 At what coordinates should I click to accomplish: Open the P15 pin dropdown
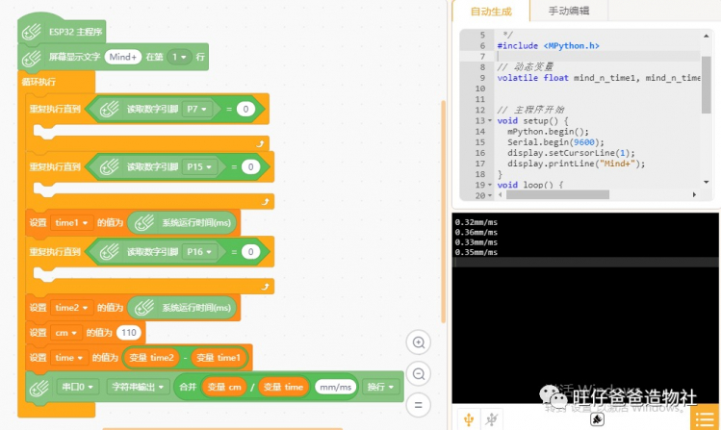point(199,166)
